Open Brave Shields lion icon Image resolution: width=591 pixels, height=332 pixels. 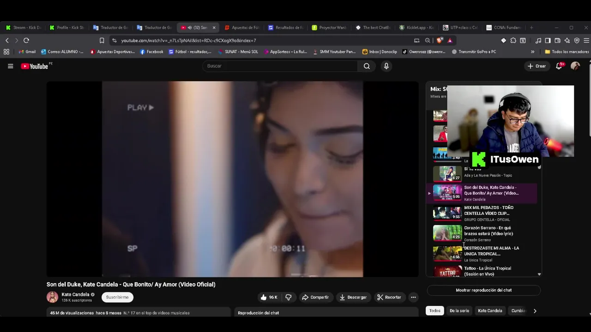point(440,41)
